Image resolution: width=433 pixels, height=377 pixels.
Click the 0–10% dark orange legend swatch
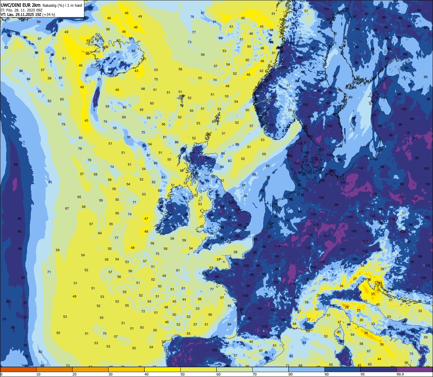(18, 369)
